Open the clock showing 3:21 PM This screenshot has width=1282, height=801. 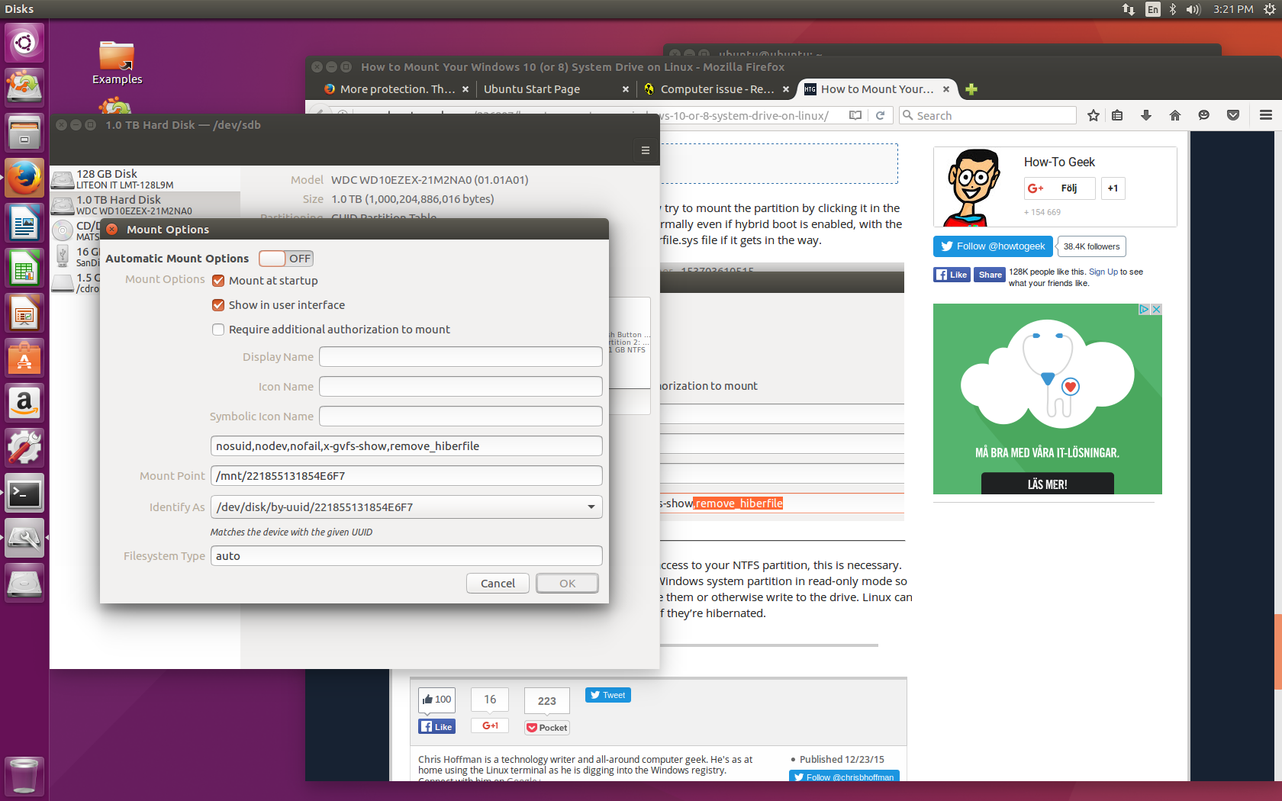1233,9
